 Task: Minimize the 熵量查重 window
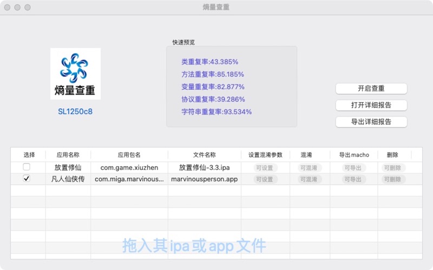click(x=17, y=8)
